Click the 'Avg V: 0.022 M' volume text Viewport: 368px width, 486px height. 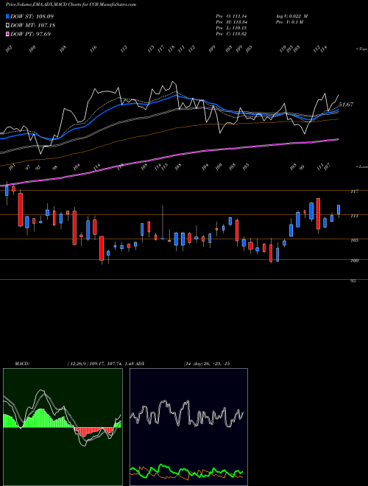tap(291, 16)
